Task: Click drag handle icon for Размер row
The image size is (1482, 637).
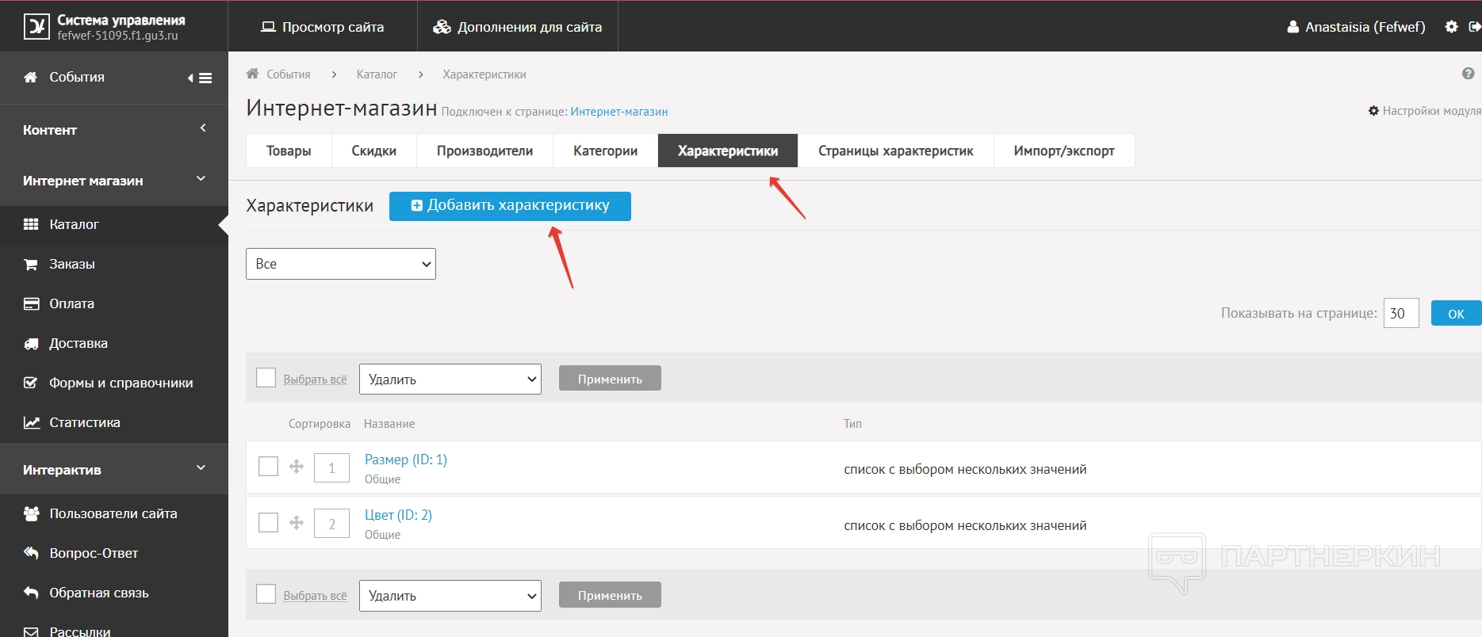Action: [x=297, y=467]
